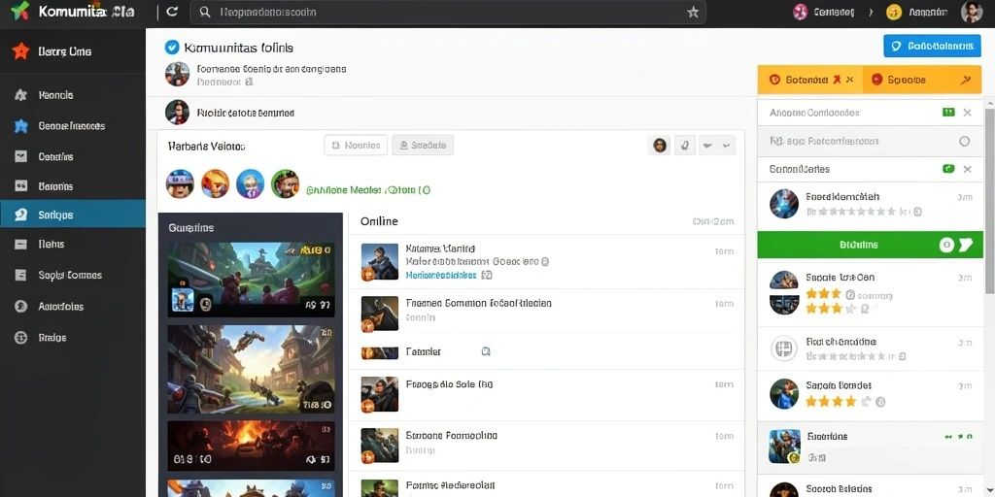Screen dimensions: 995x497
Task: Open the green-ringed bearded member avatar
Action: click(285, 183)
